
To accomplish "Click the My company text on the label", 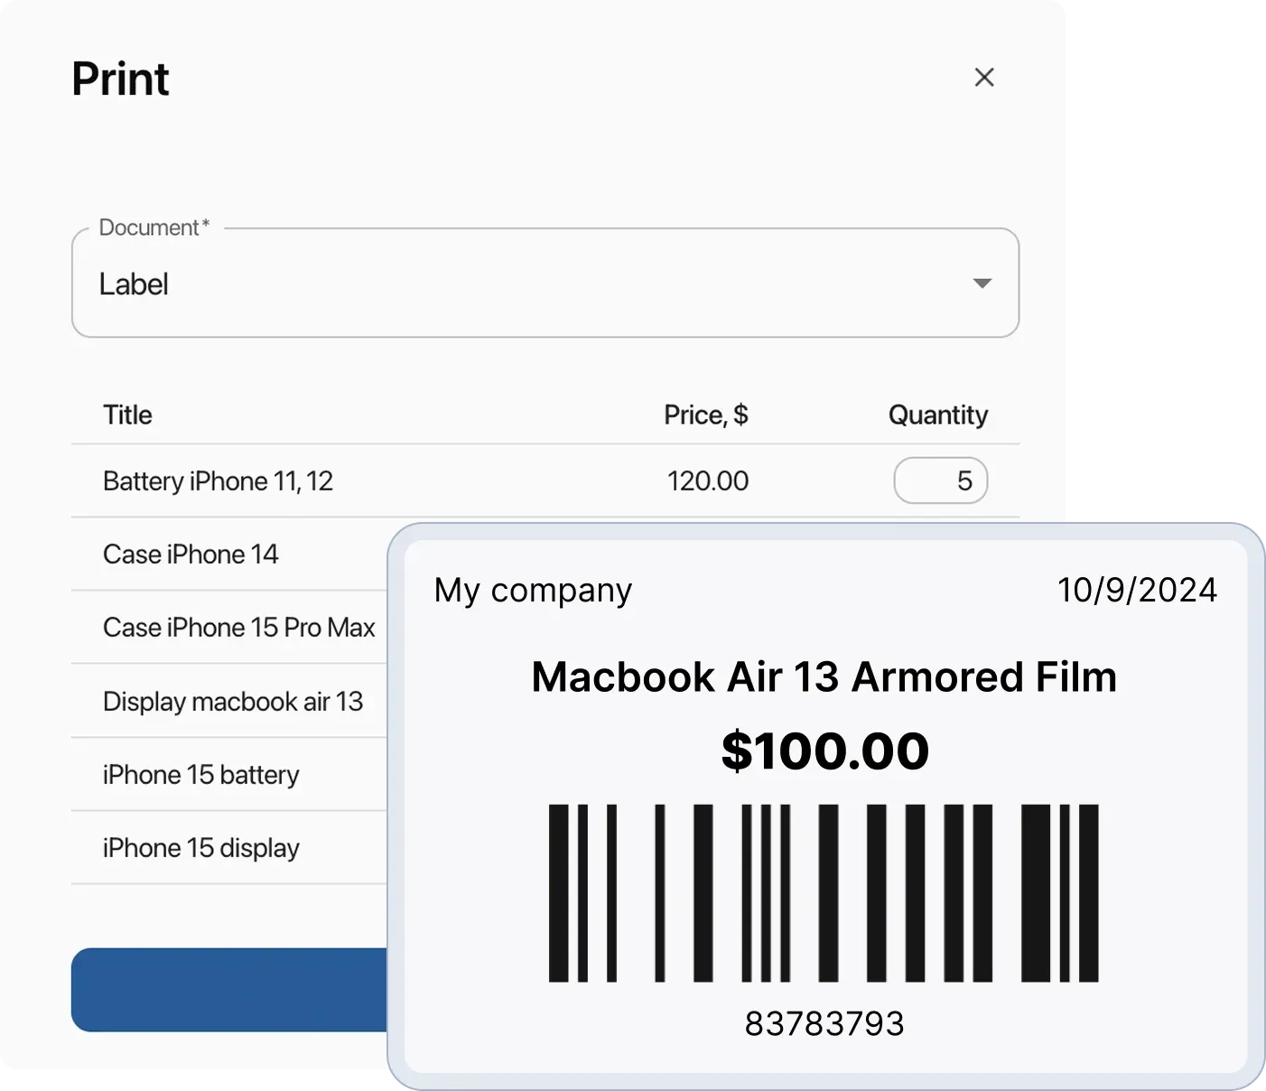I will coord(533,589).
